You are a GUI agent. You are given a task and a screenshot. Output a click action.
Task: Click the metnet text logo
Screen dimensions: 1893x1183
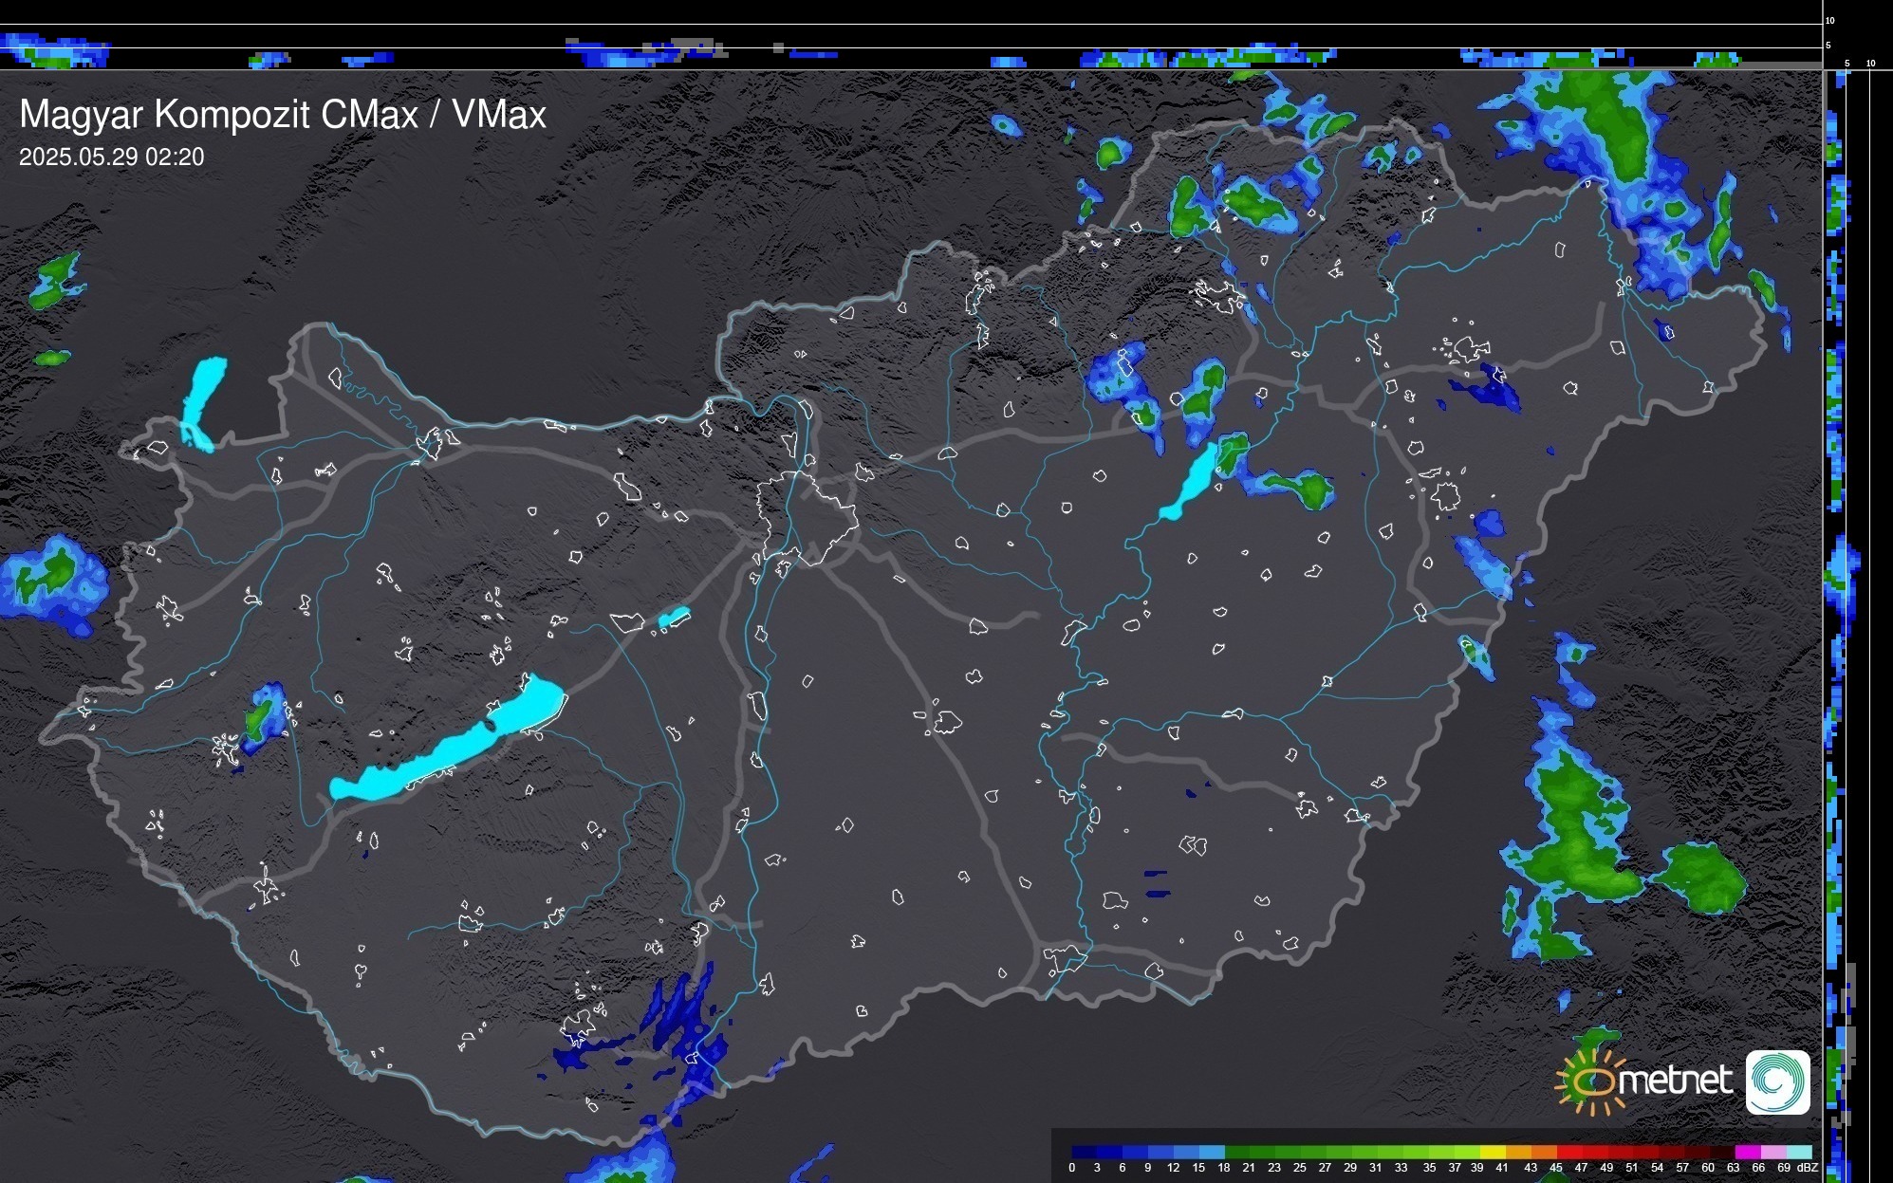tap(1675, 1081)
